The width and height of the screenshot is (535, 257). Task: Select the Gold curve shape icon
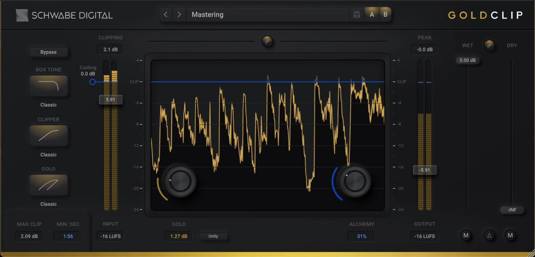[48, 185]
